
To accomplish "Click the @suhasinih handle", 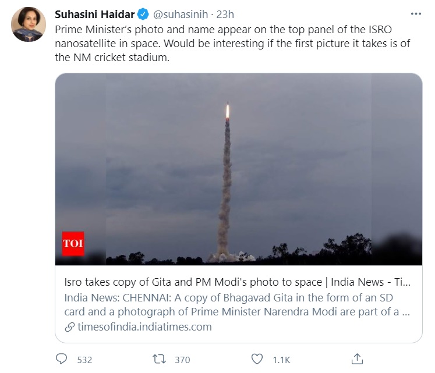I will [182, 14].
